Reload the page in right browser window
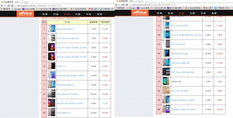Image resolution: width=233 pixels, height=118 pixels. (123, 5)
